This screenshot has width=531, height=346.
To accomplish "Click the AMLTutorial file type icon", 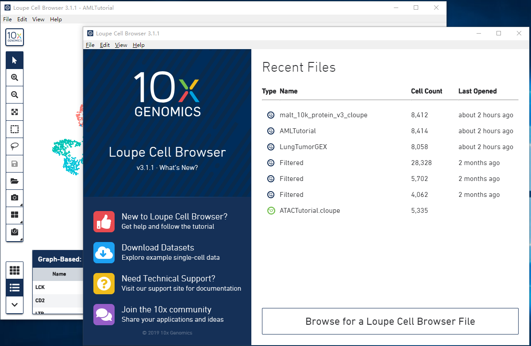I will point(271,131).
